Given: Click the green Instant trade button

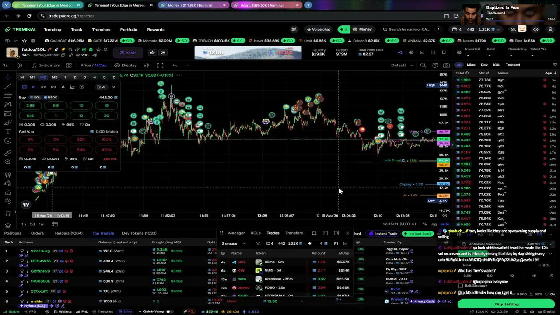Looking at the screenshot, I should tap(418, 234).
